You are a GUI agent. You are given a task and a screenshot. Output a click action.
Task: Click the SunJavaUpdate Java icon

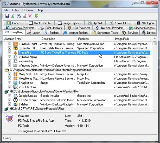[15, 44]
